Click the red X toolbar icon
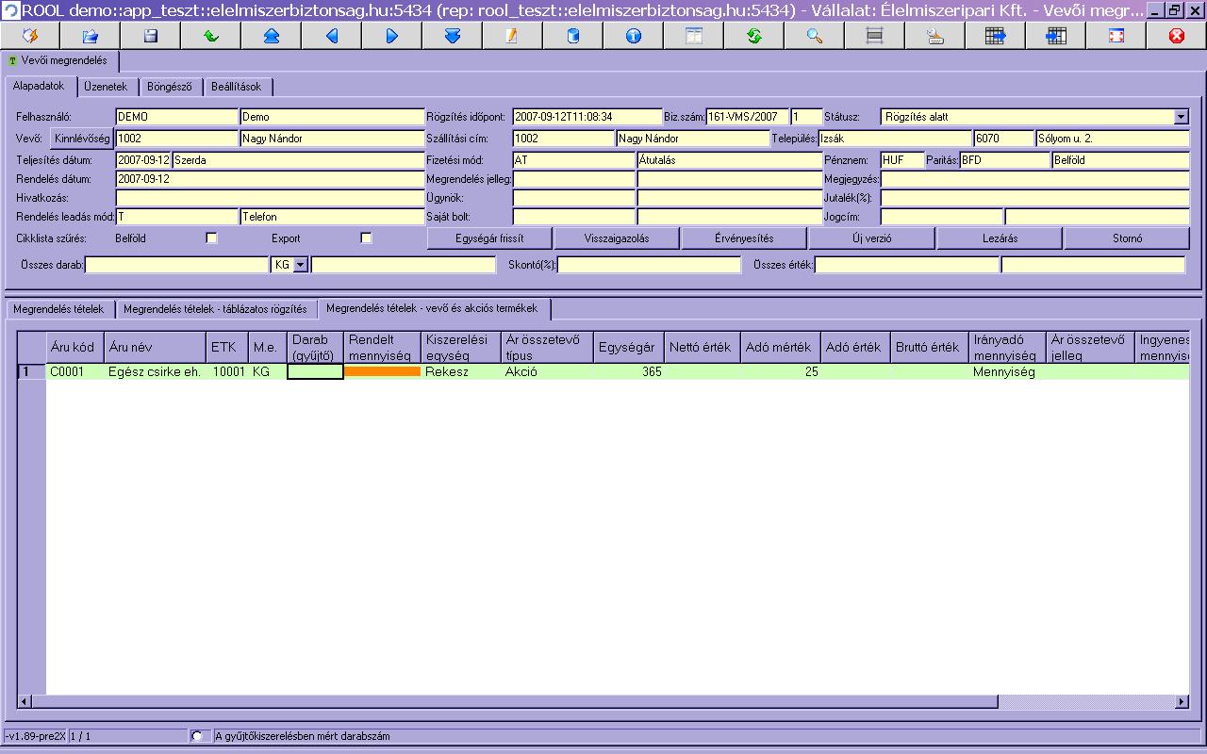This screenshot has height=754, width=1207. tap(1176, 36)
